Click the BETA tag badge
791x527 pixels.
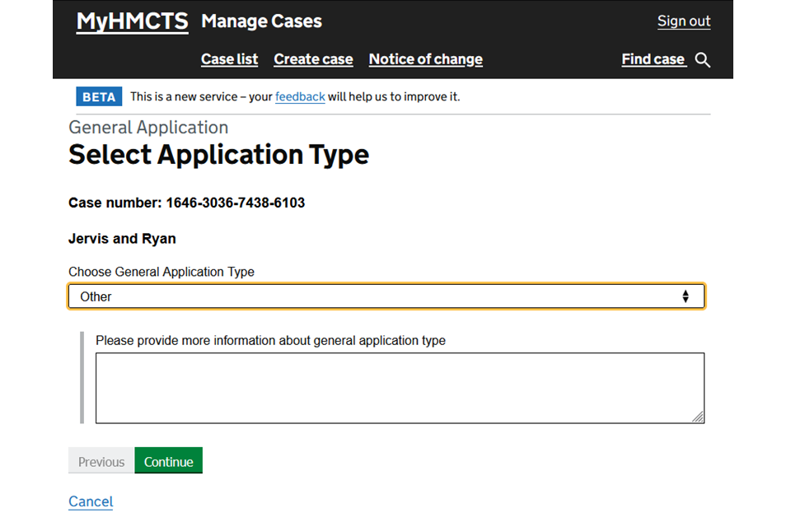click(x=99, y=97)
